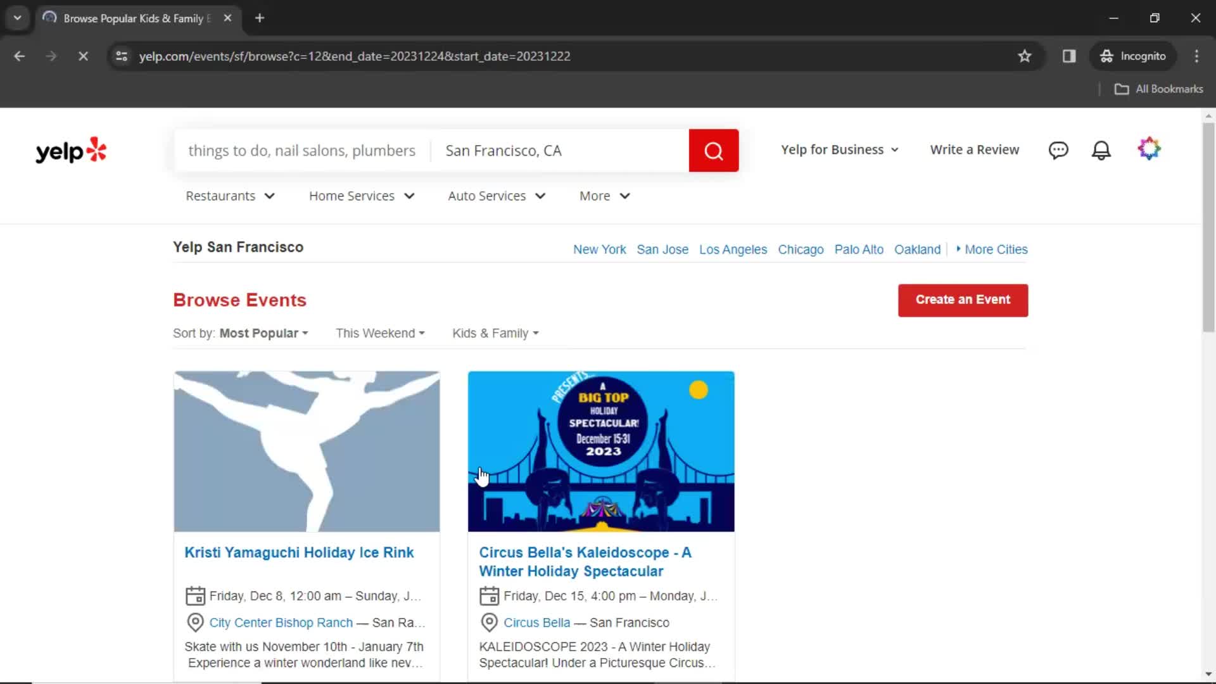Switch city to Los Angeles
Screen dimensions: 1216x684
[733, 250]
